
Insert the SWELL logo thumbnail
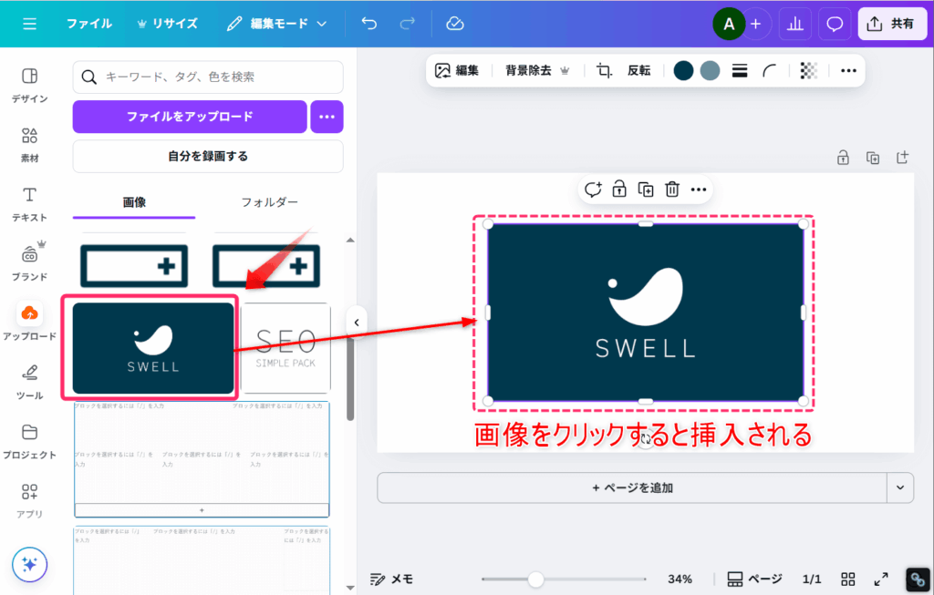(x=153, y=348)
